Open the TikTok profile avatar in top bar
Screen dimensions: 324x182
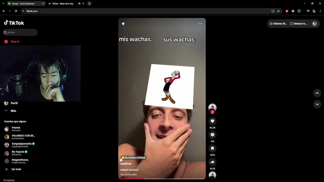tap(314, 24)
